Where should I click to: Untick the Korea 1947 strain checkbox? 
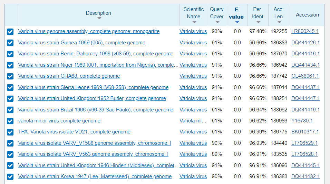click(x=10, y=177)
